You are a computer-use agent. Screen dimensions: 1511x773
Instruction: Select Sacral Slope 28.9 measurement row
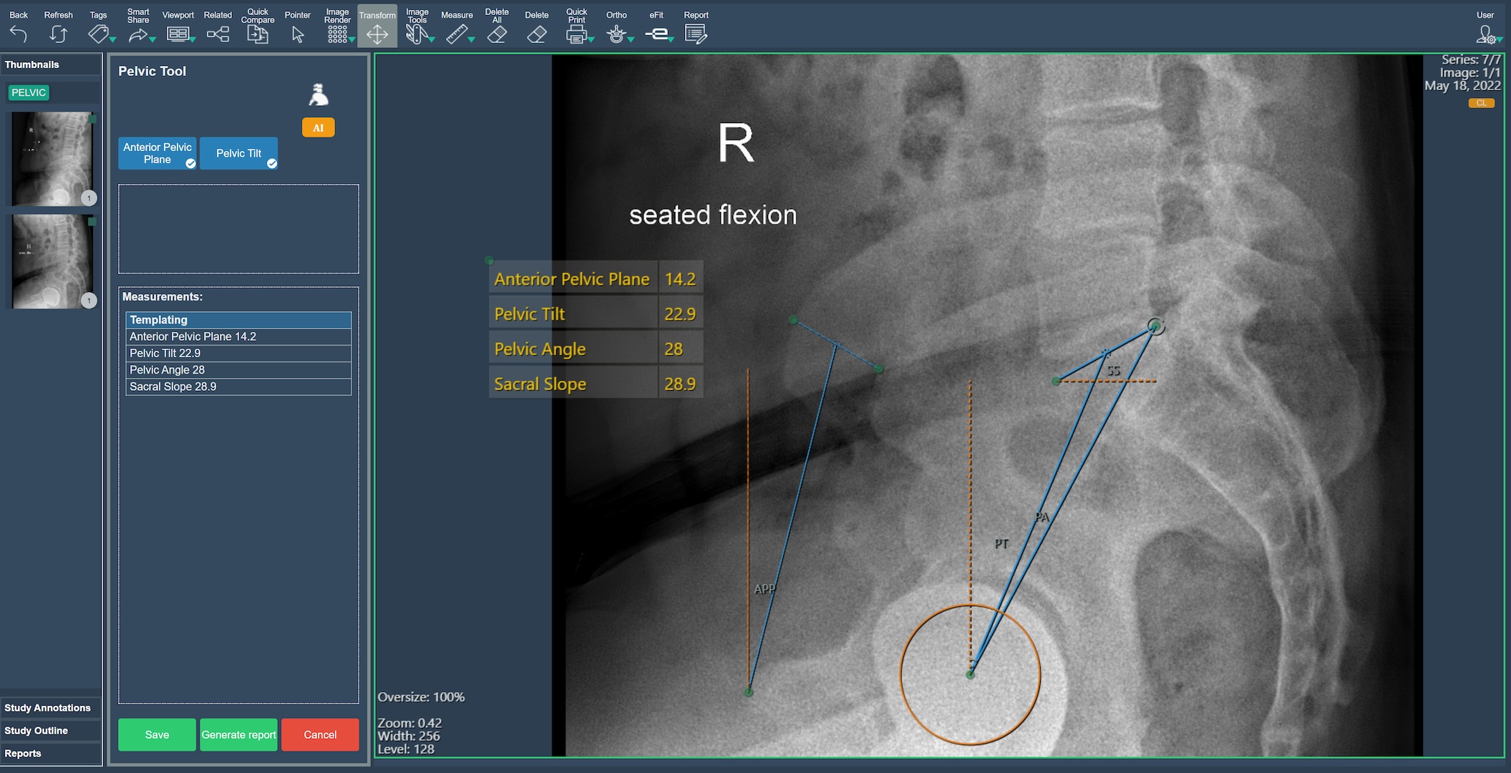click(x=238, y=386)
